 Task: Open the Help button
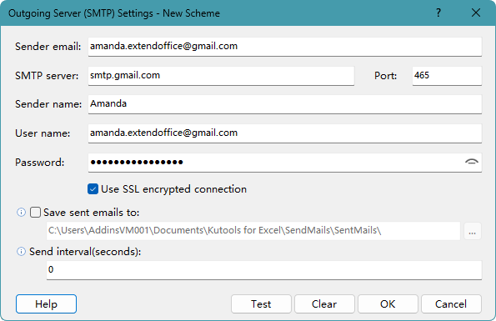tap(46, 304)
